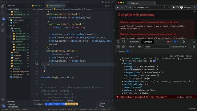Collapse the customers folder
The width and height of the screenshot is (197, 111).
[18, 42]
